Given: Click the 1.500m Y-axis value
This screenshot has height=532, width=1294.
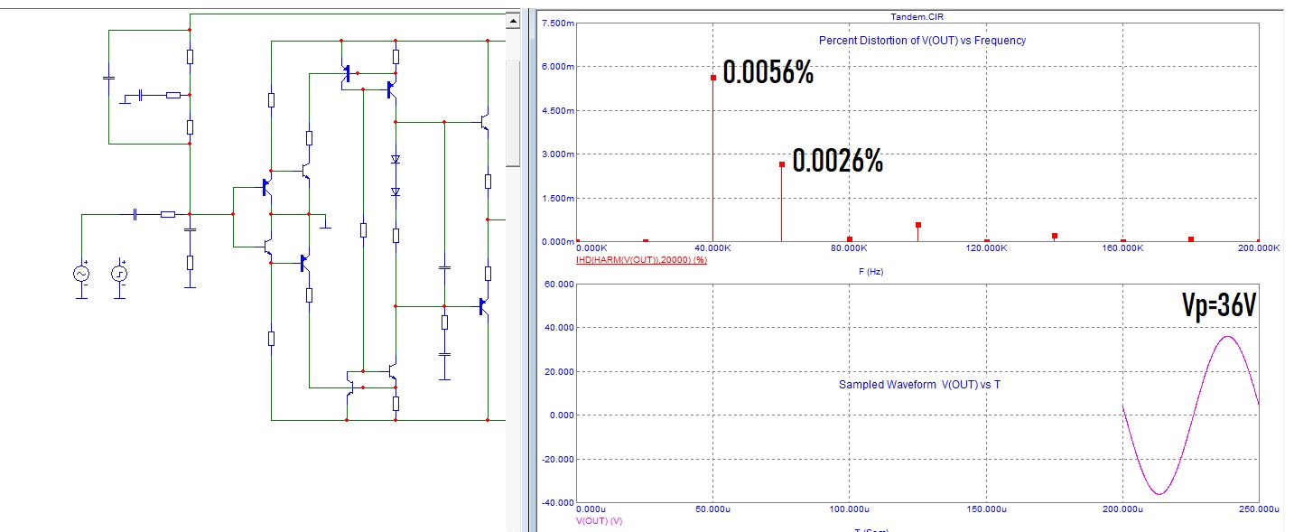Looking at the screenshot, I should coord(556,198).
